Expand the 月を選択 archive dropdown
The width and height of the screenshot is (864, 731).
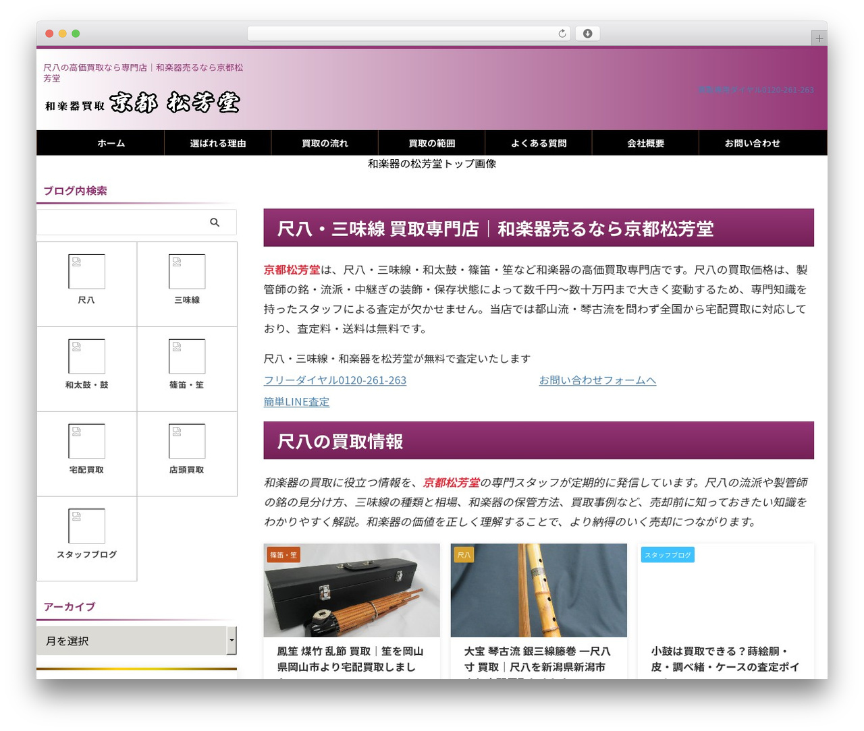(x=136, y=641)
